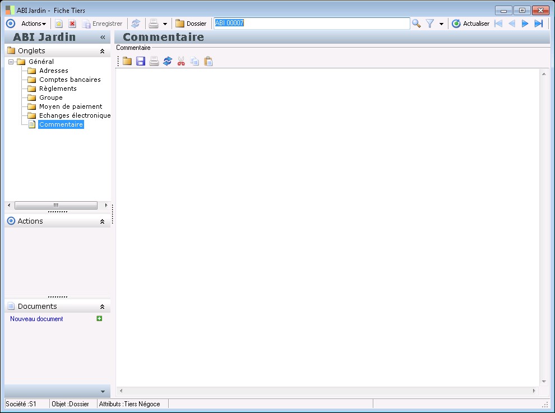This screenshot has height=413, width=555.
Task: Click the ABI 00007 search input field
Action: [x=312, y=24]
